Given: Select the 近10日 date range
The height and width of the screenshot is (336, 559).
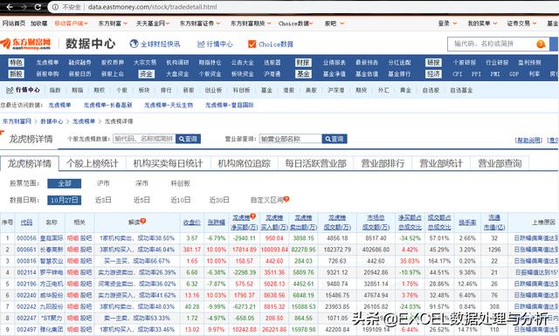Looking at the screenshot, I should (181, 200).
